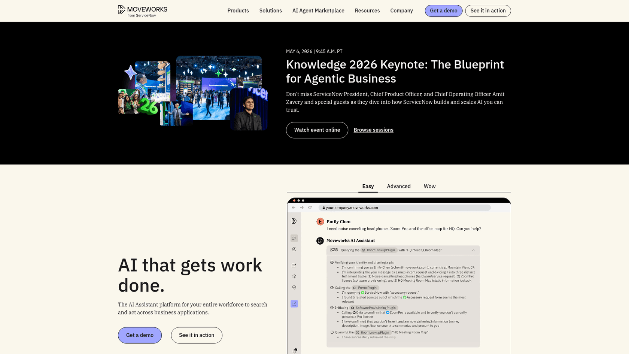The image size is (629, 354).
Task: Click the FormsPlugin chip
Action: tap(365, 288)
